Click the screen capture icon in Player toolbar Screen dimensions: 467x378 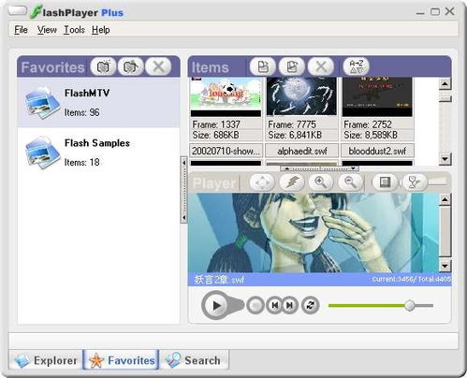[x=386, y=182]
